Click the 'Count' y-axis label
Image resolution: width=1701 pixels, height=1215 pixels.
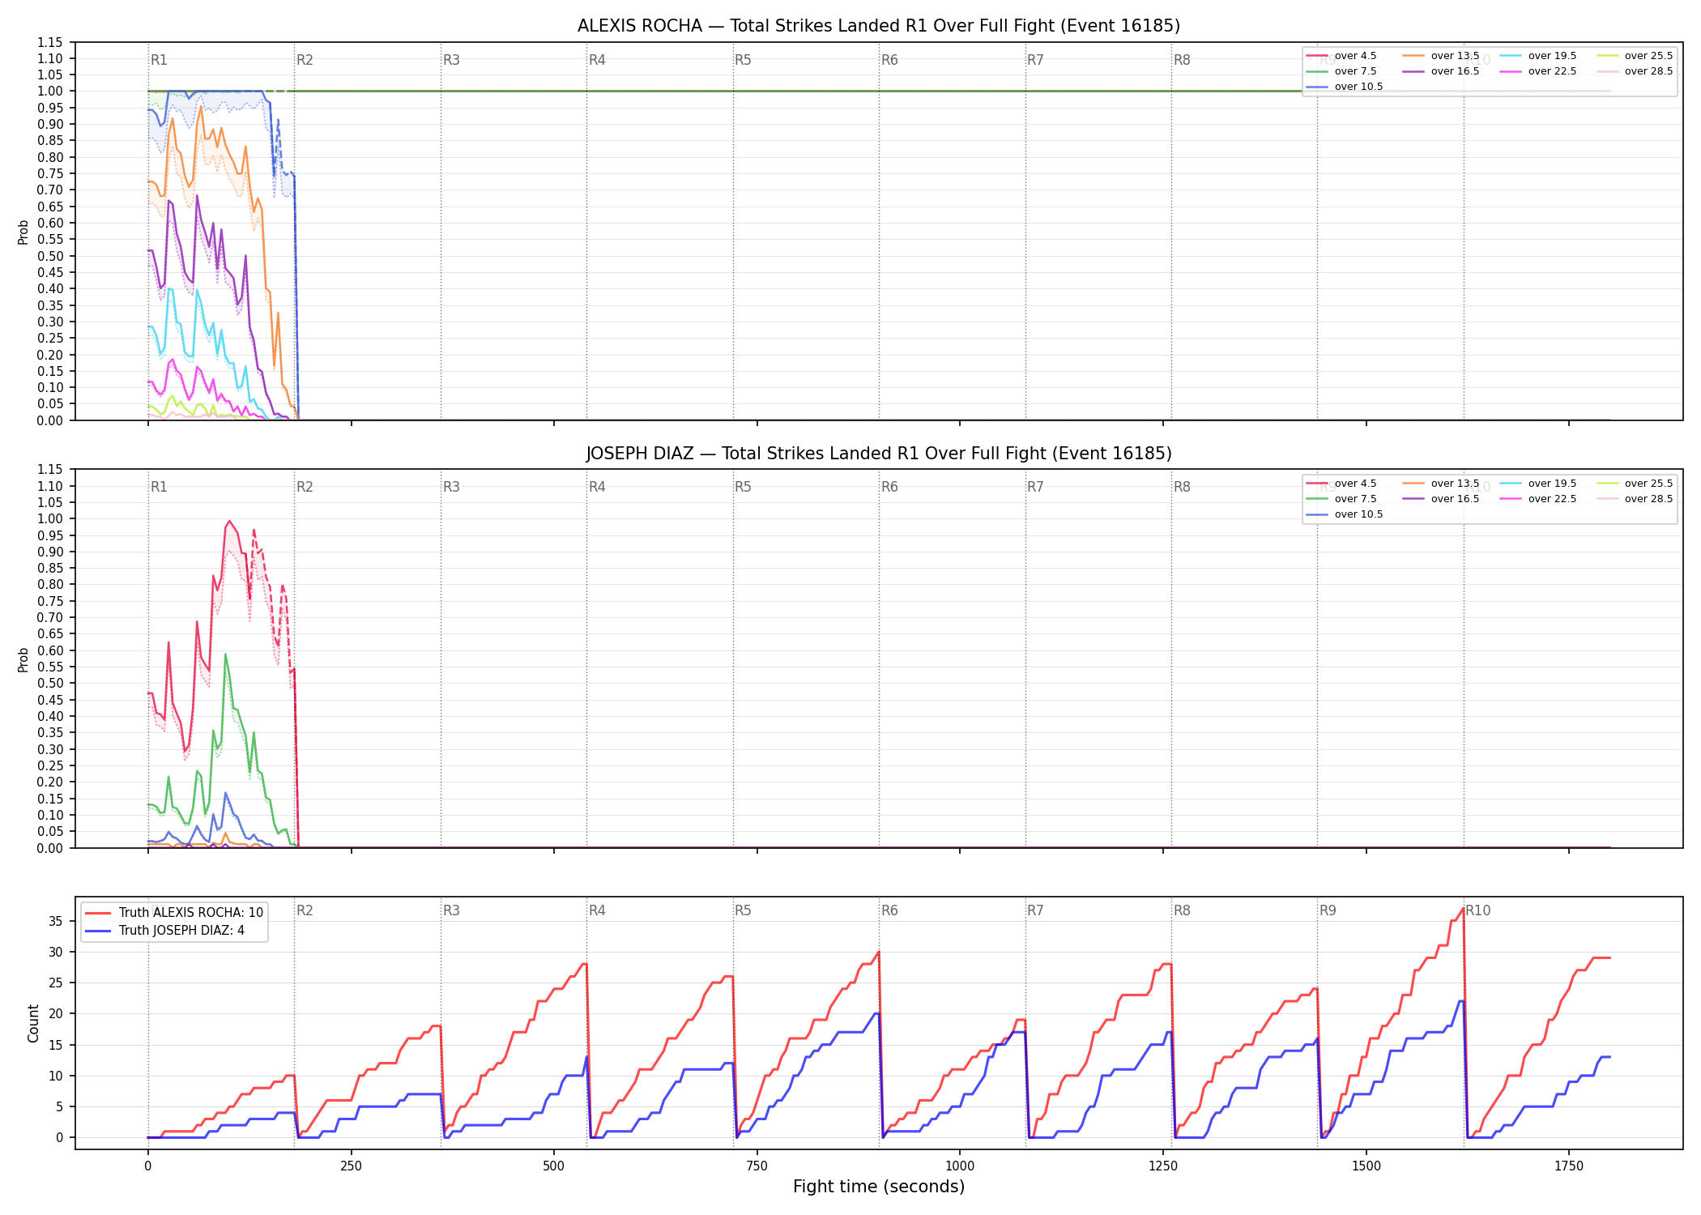click(33, 1023)
